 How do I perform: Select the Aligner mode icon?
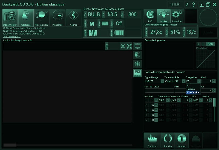(73, 18)
